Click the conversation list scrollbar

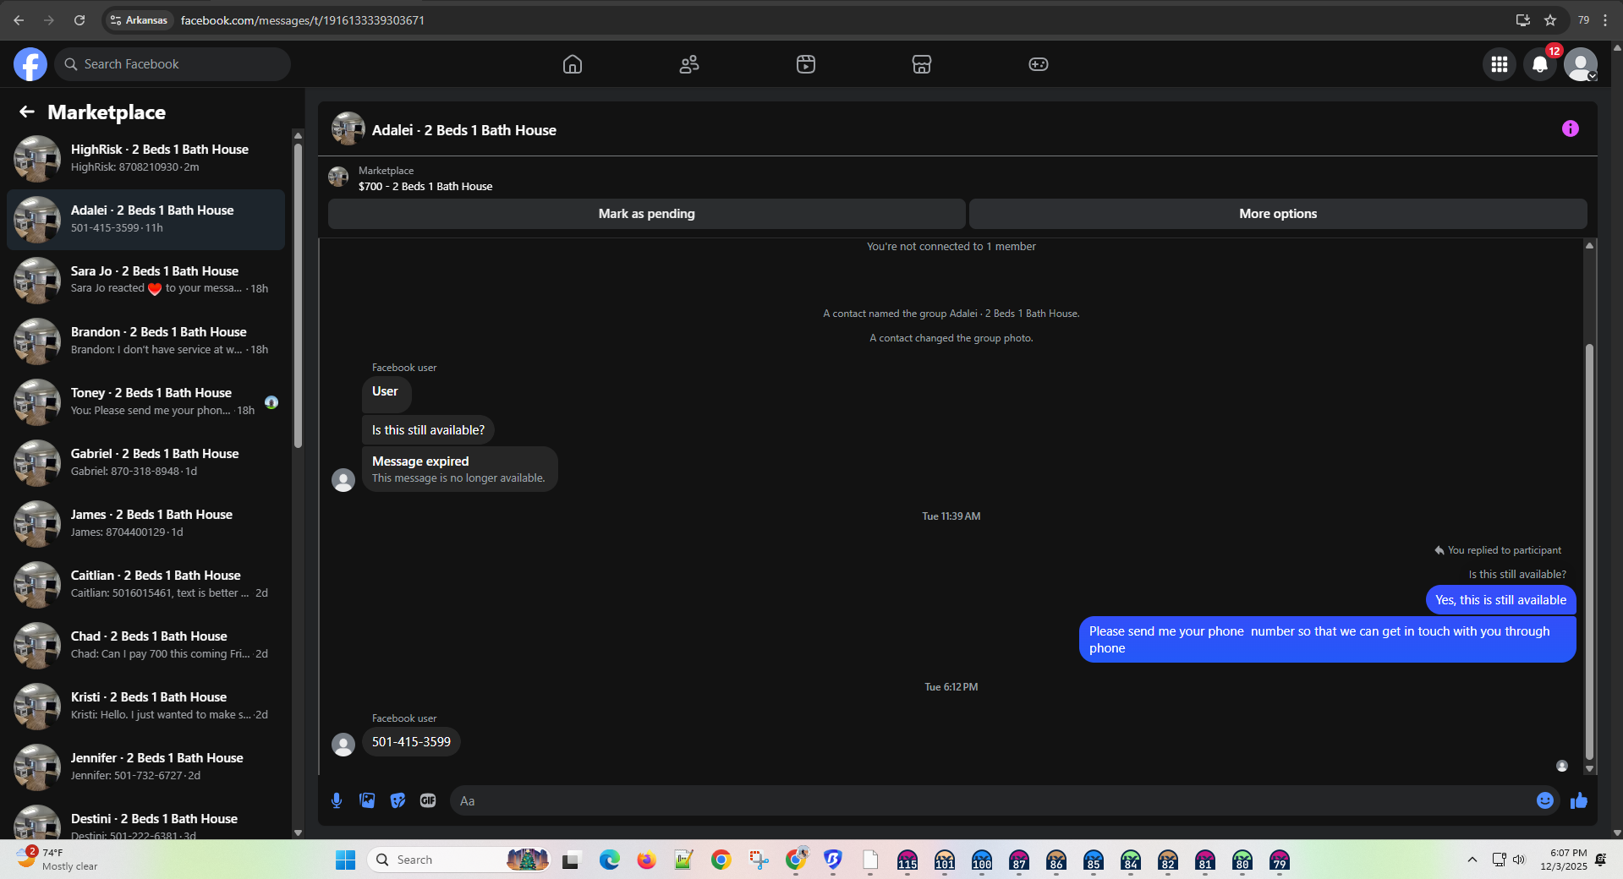click(298, 296)
